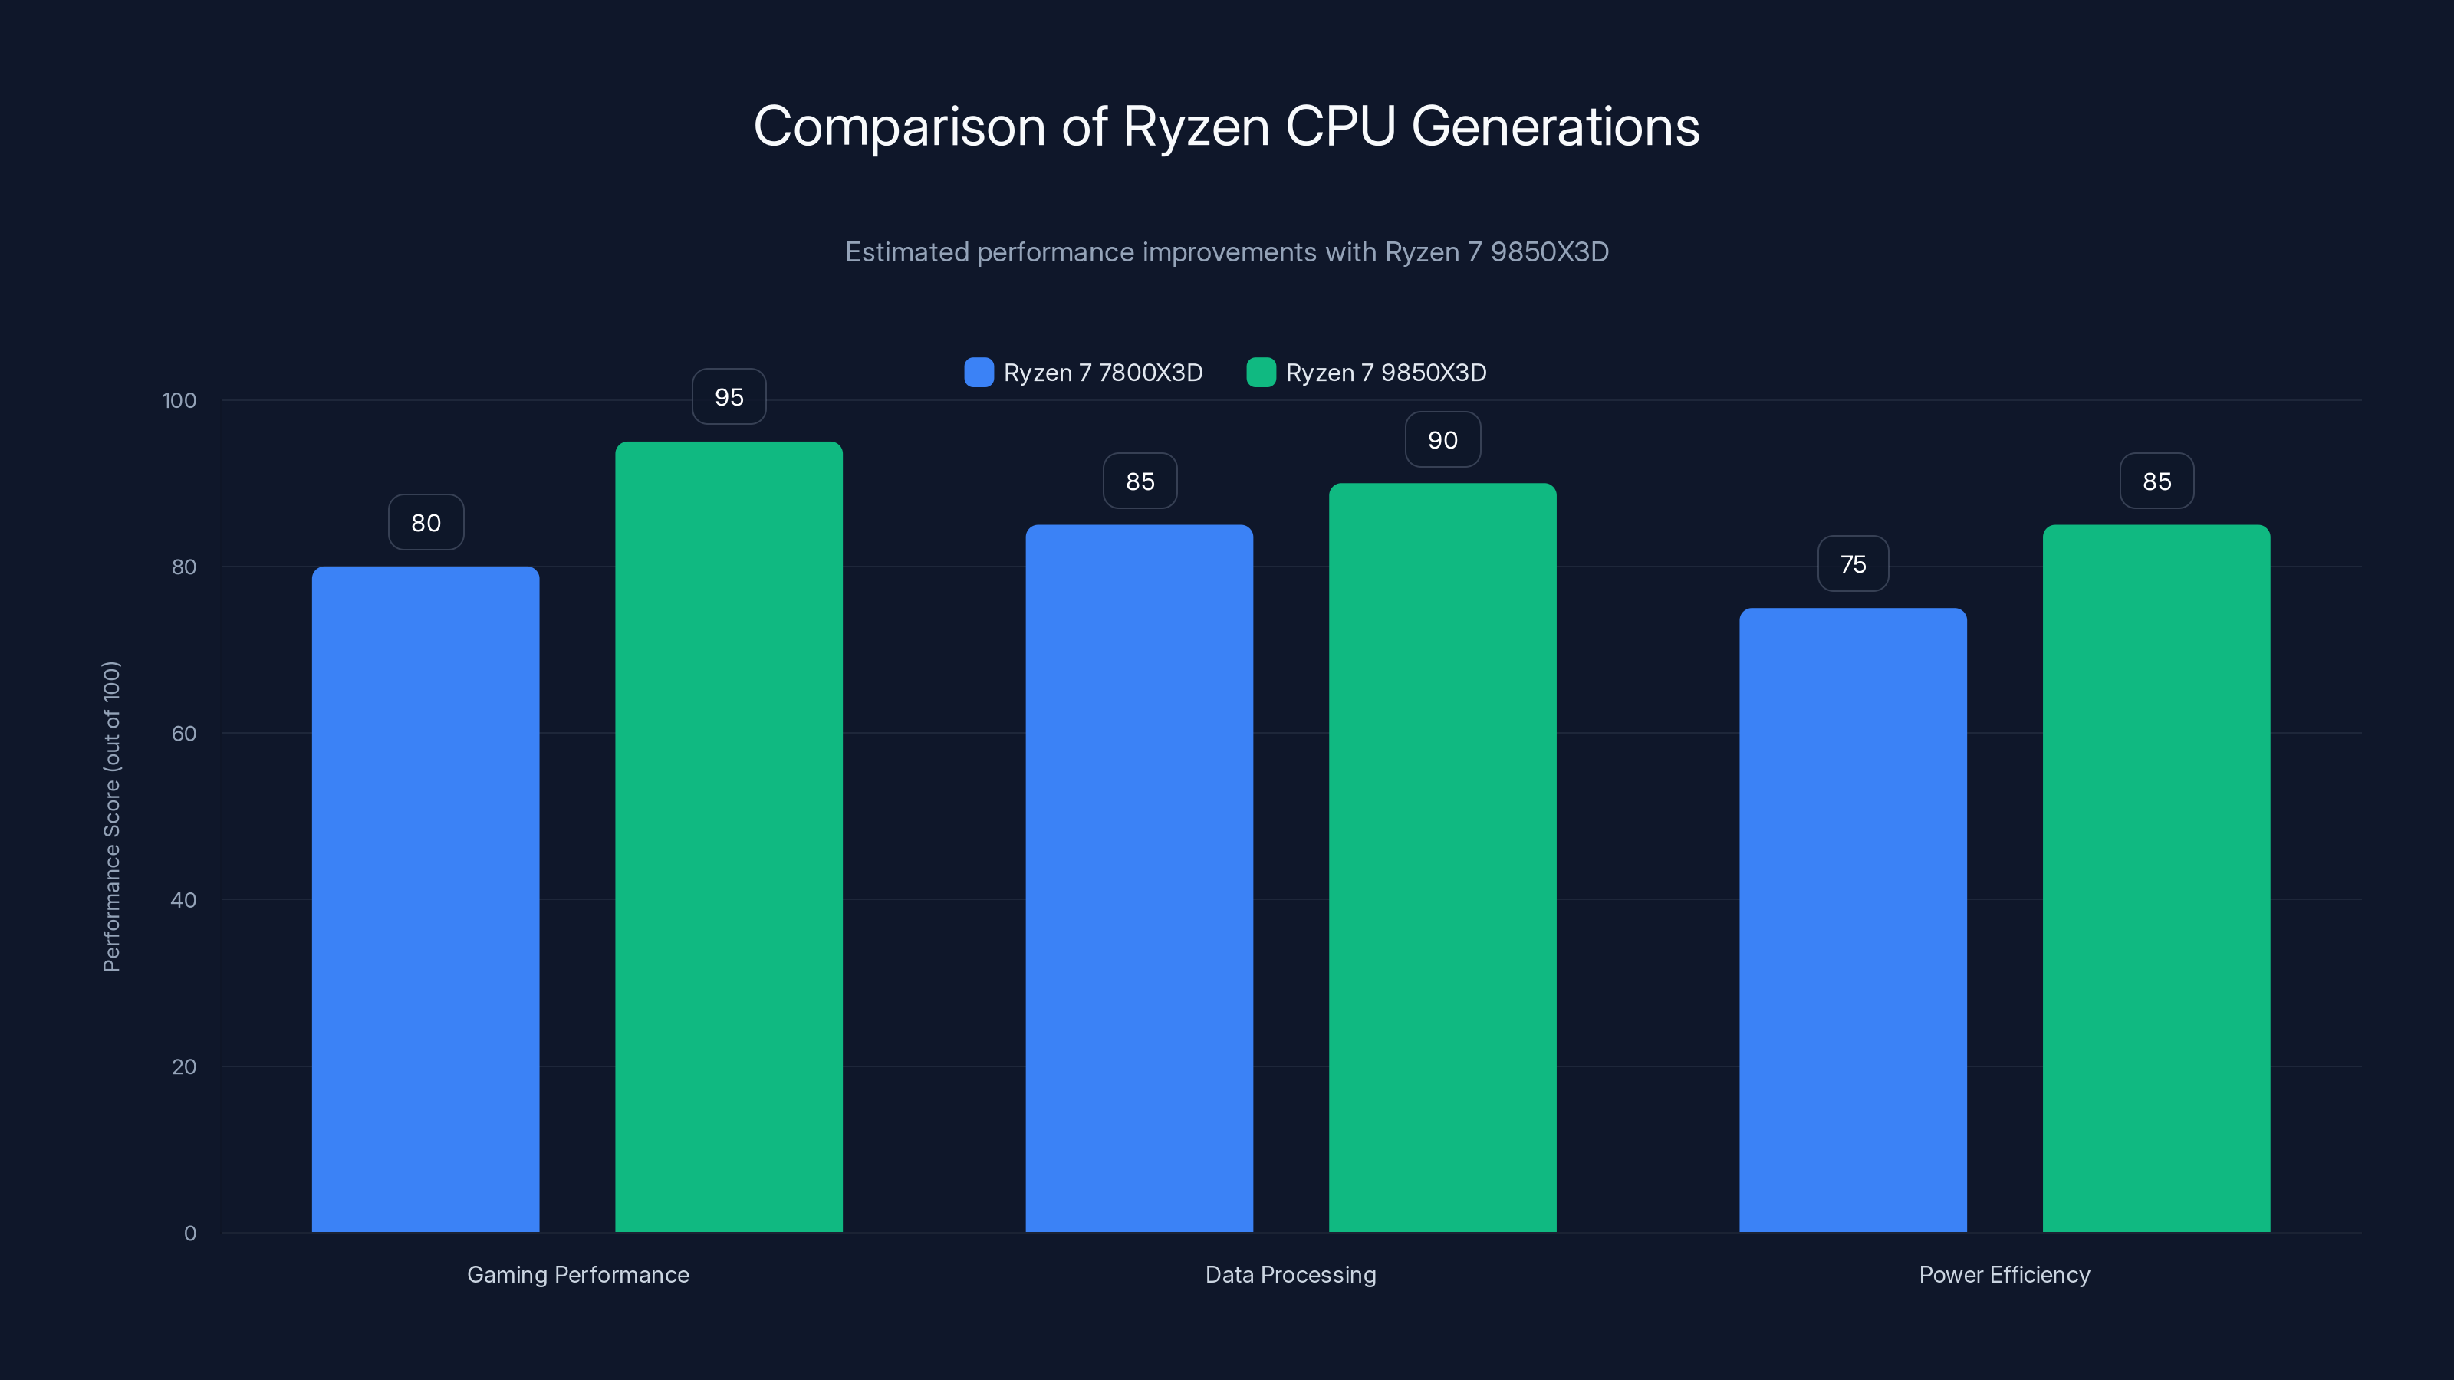
Task: Click the 90 data label for Data Processing
Action: [1442, 439]
